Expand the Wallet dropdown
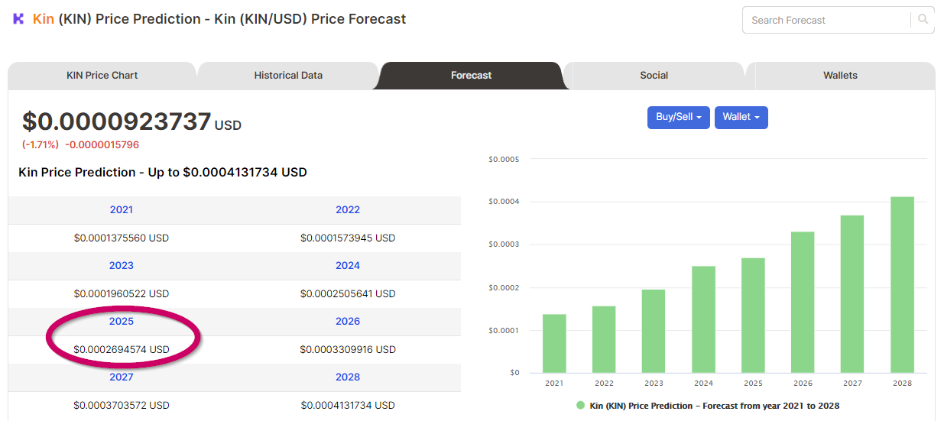Screen dimensions: 944x421 coord(741,117)
